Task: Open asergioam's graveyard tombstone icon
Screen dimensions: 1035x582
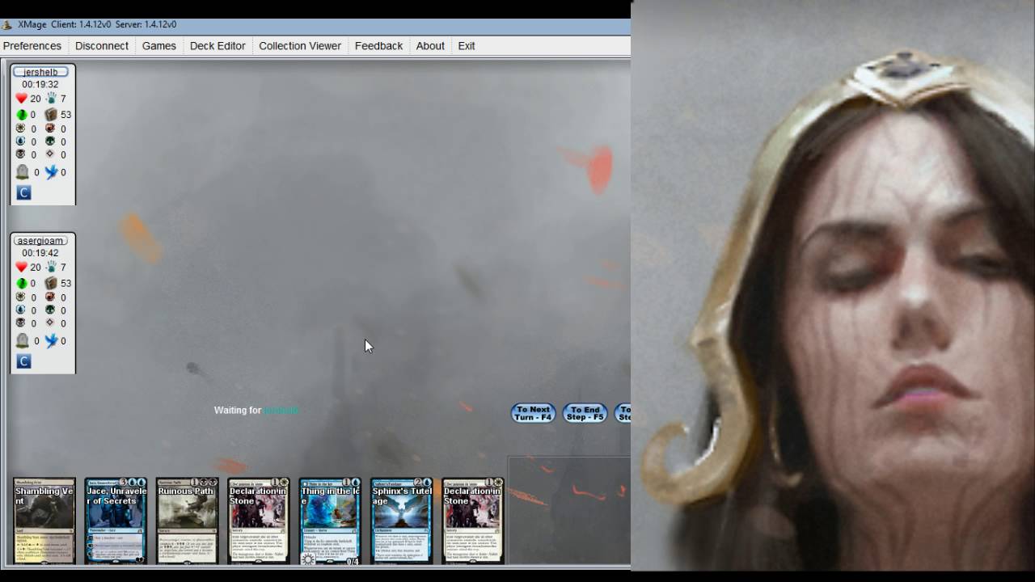Action: click(x=23, y=341)
